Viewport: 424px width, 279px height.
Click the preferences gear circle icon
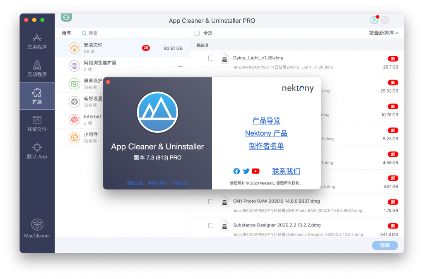75,102
